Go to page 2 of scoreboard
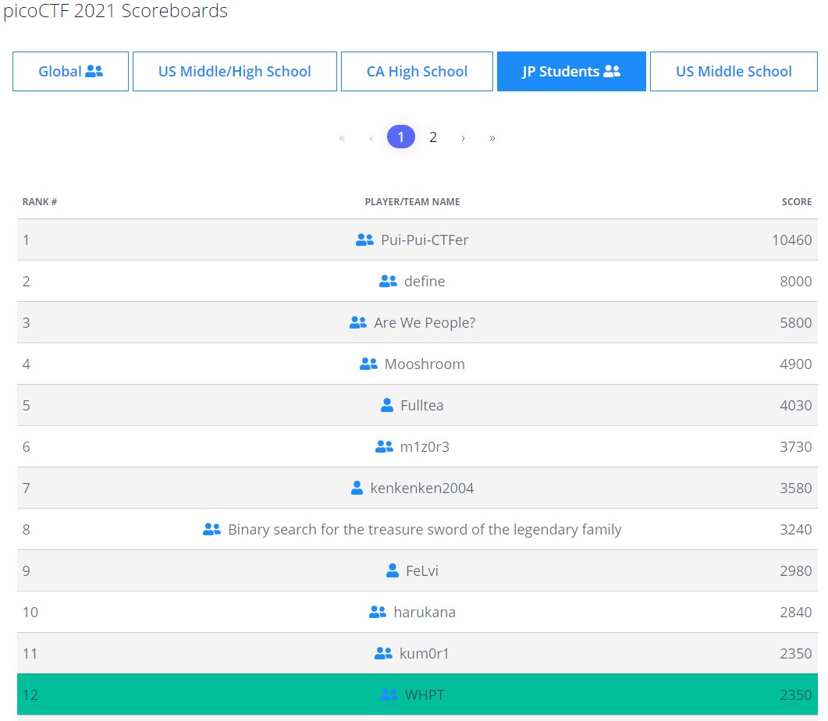The width and height of the screenshot is (828, 721). [433, 137]
